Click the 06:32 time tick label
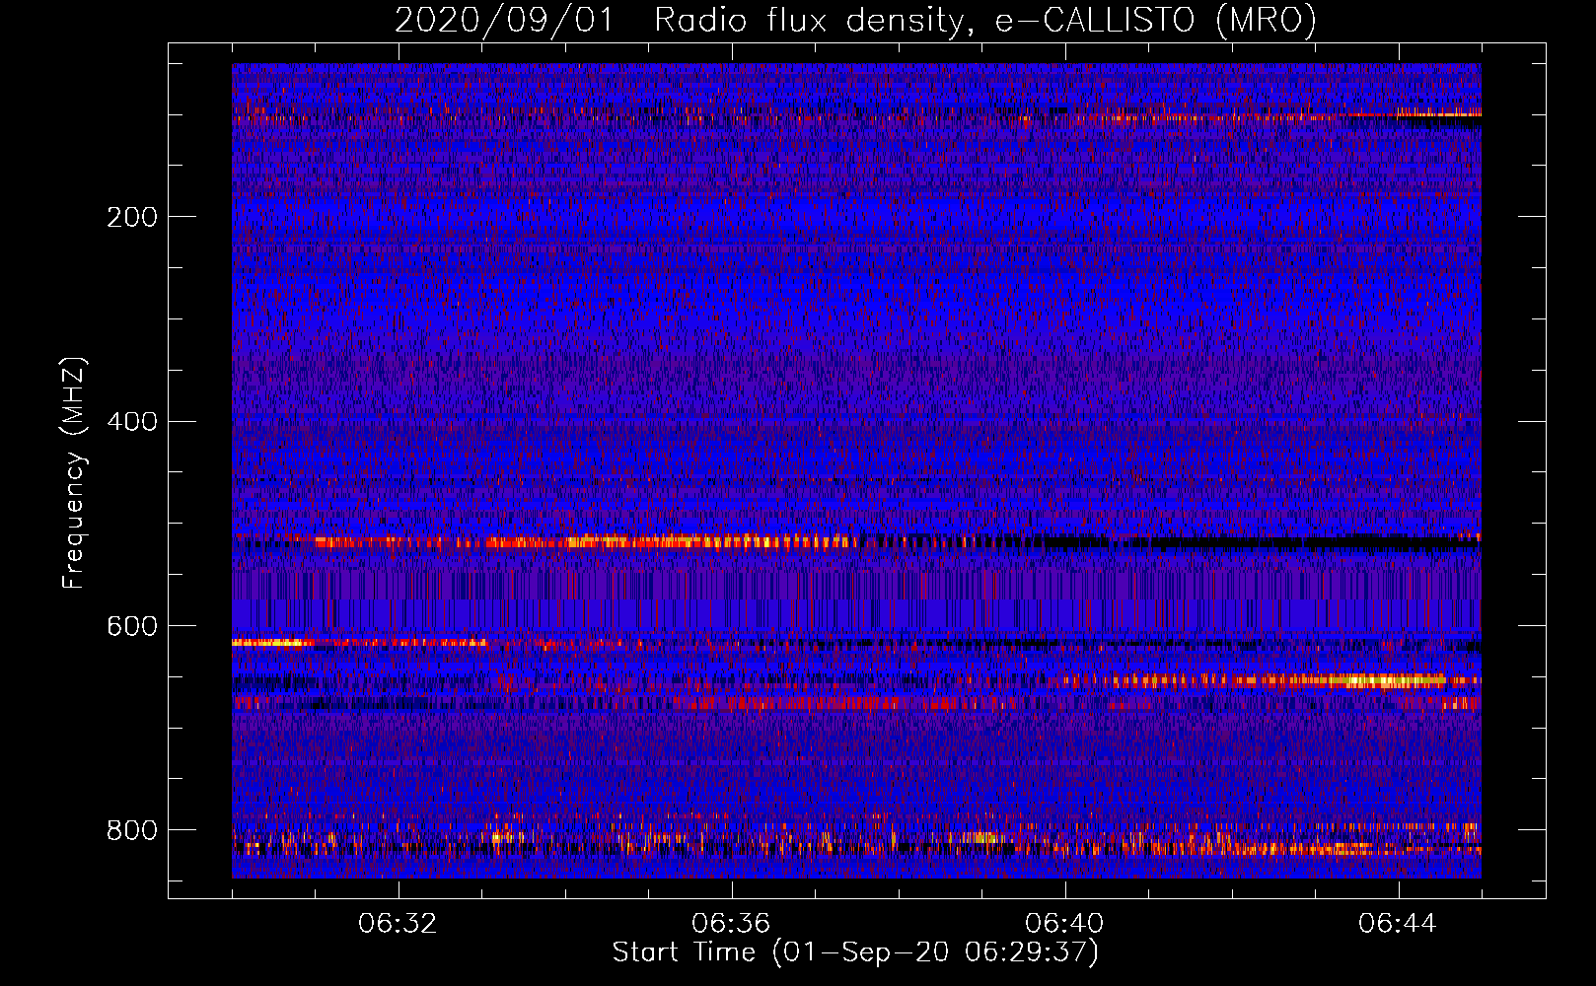 pos(398,924)
